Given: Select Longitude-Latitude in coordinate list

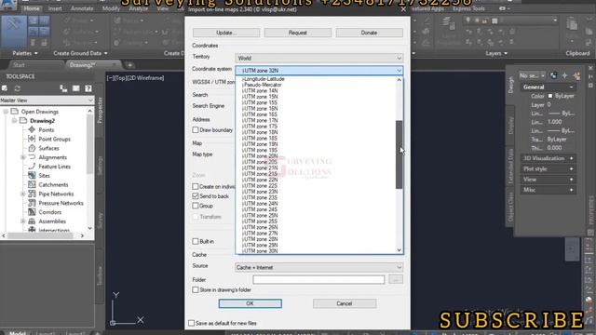Looking at the screenshot, I should (263, 79).
